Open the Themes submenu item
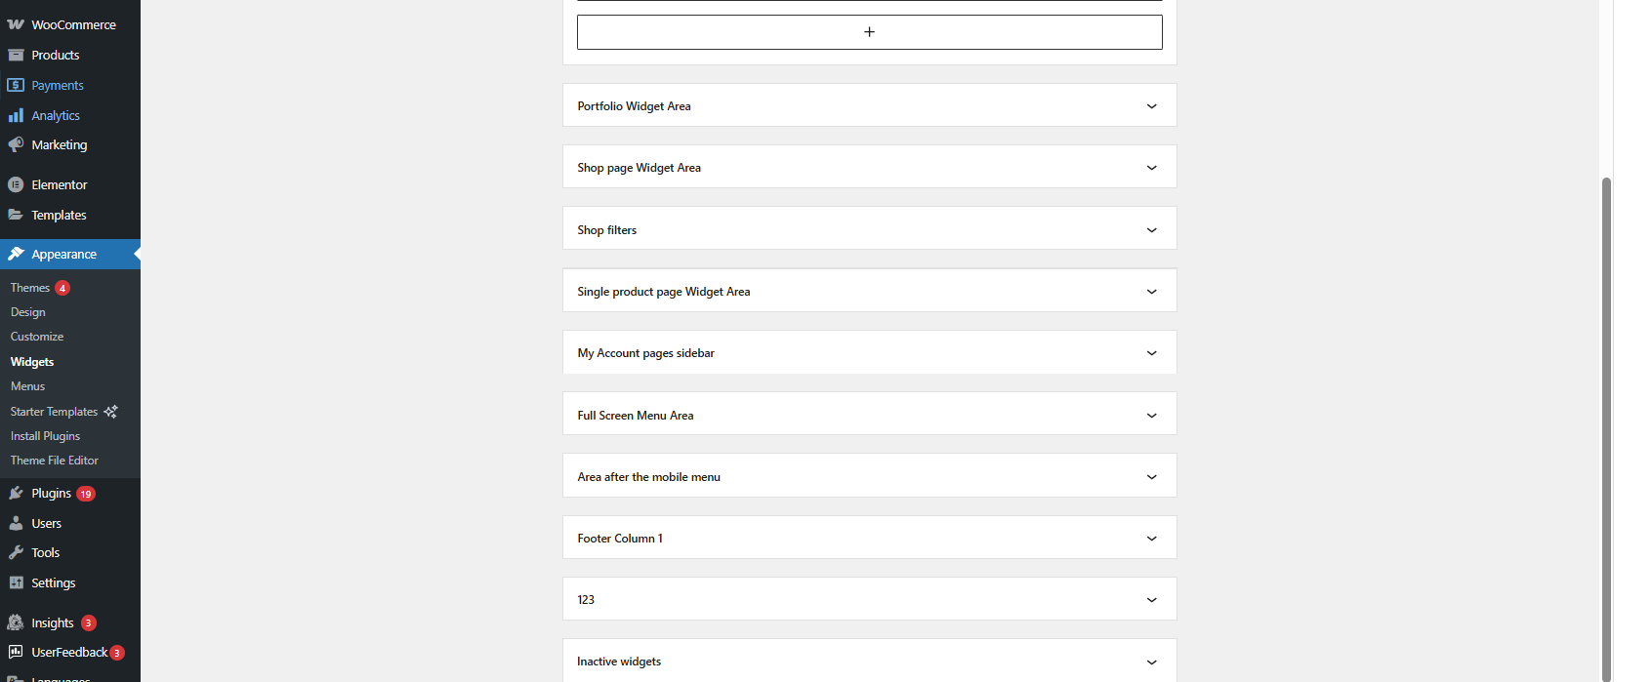Viewport: 1652px width, 682px height. 30,288
